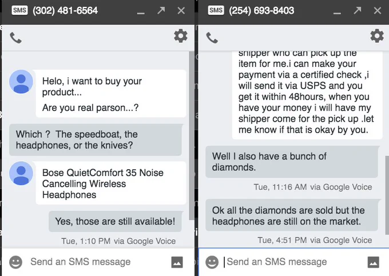Viewport: 389px width, 276px height.
Task: Open emoji picker in the left chat
Action: [x=15, y=262]
